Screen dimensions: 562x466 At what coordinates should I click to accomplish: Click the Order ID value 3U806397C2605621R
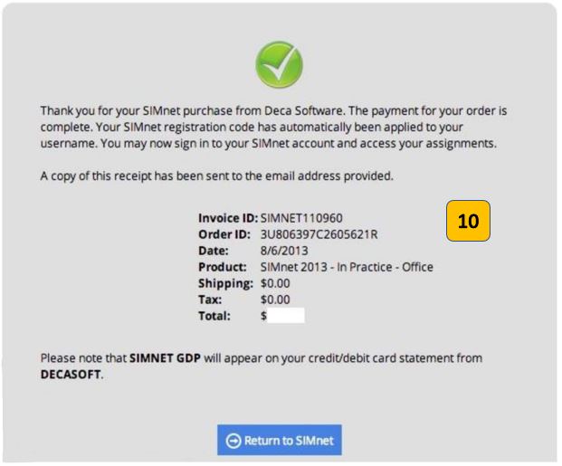point(319,234)
